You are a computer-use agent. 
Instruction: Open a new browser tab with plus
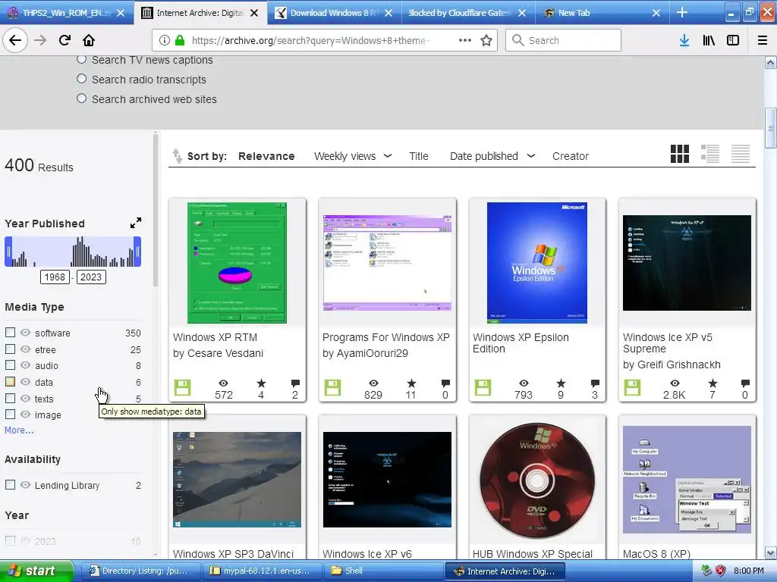[682, 12]
